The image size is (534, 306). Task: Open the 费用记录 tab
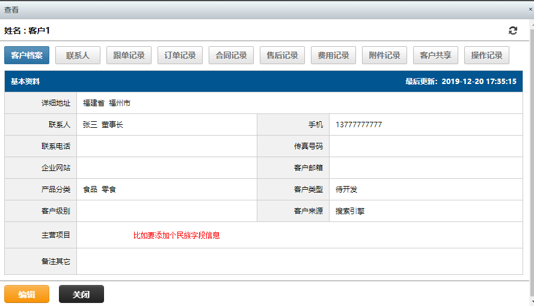tap(333, 55)
